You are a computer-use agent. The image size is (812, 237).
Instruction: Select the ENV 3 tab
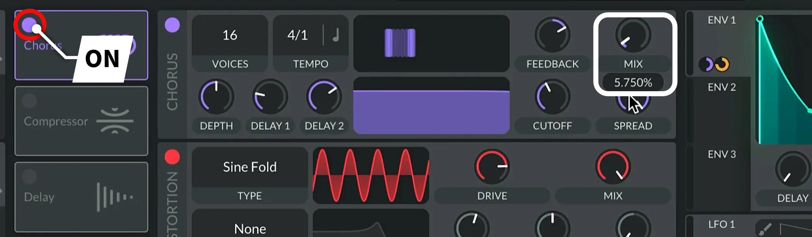click(x=722, y=154)
